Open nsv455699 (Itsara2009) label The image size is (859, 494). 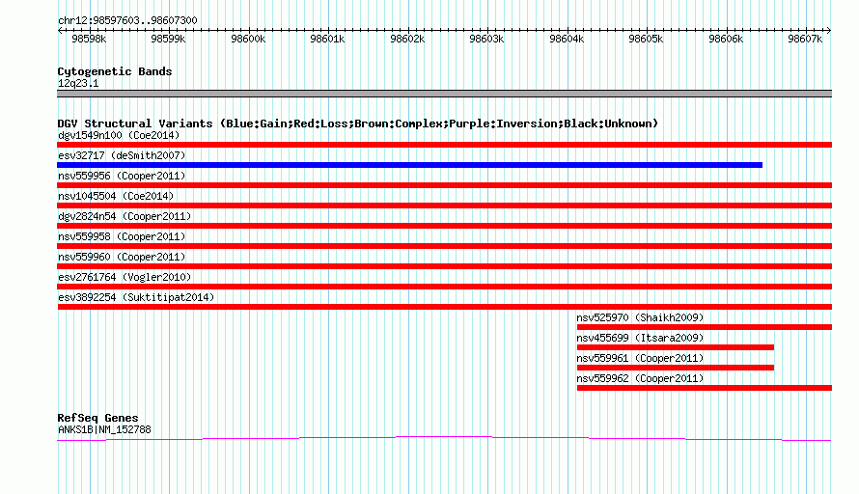click(640, 338)
